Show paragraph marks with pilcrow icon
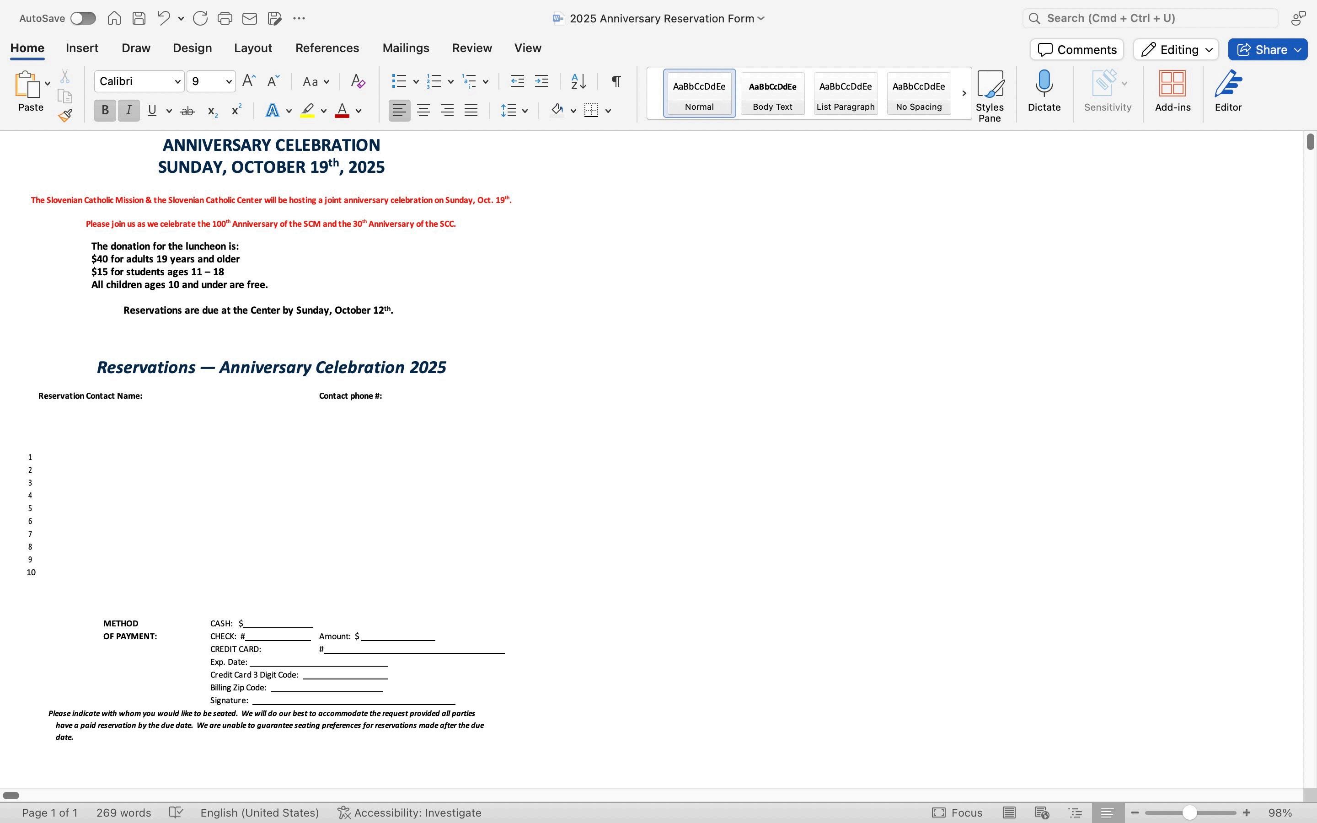The image size is (1317, 823). point(616,82)
